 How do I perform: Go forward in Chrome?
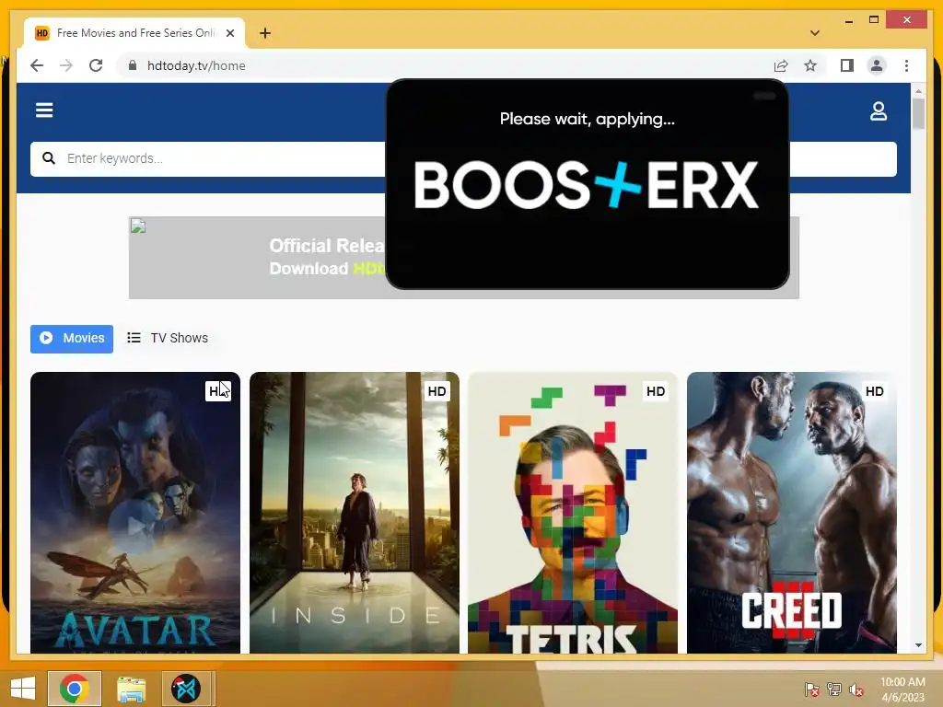pyautogui.click(x=66, y=65)
